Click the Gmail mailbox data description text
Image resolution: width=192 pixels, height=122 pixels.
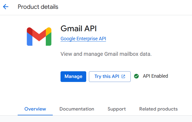106,54
